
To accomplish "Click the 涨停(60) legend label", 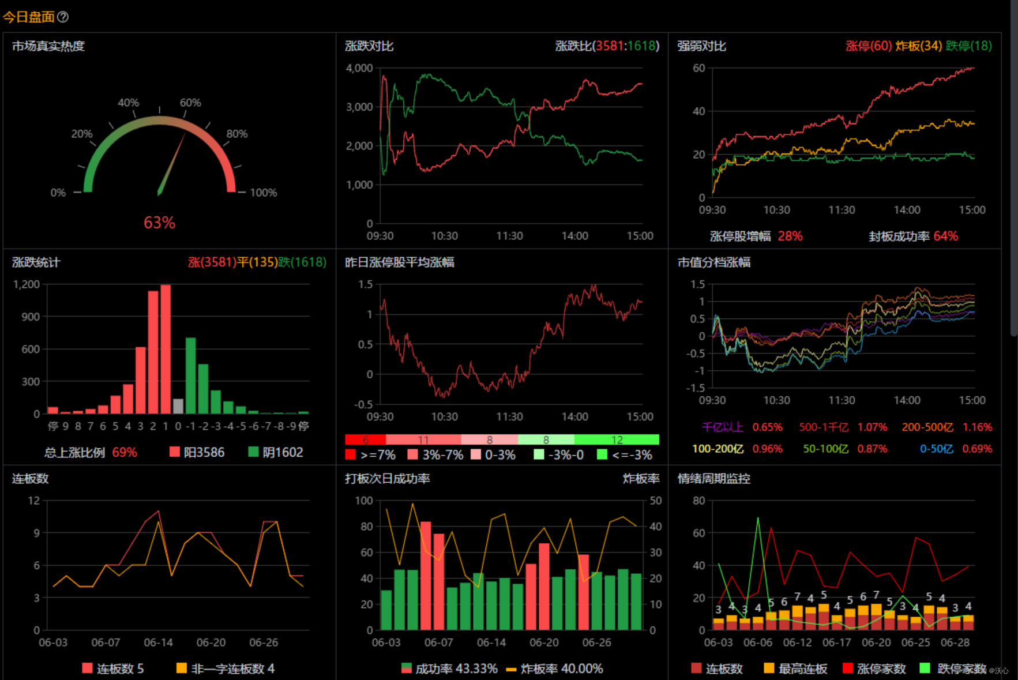I will (x=869, y=46).
